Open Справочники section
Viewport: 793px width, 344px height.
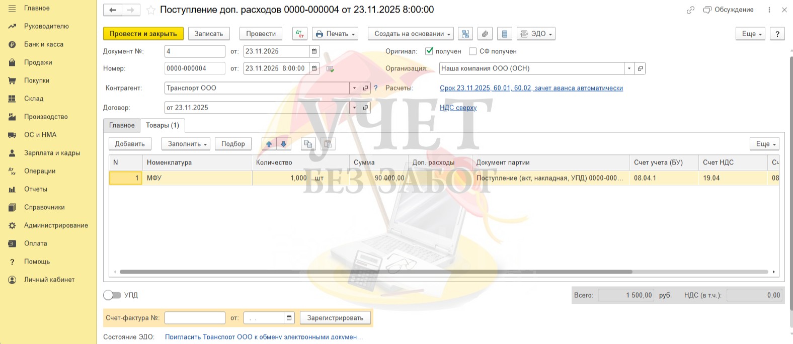coord(44,207)
